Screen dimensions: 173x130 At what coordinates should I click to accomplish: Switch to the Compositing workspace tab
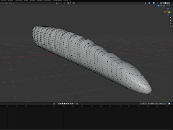click(x=48, y=1)
